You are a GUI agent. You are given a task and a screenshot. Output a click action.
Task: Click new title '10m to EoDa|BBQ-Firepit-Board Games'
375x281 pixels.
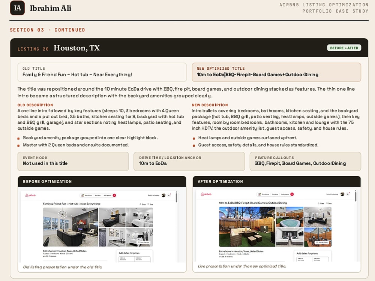tap(258, 75)
